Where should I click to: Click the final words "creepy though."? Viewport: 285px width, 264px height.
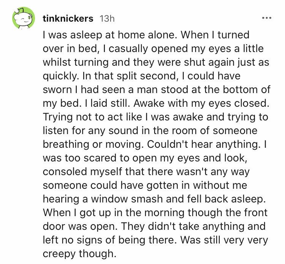pyautogui.click(x=78, y=253)
